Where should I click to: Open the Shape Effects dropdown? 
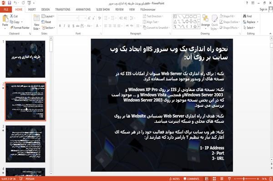229,28
